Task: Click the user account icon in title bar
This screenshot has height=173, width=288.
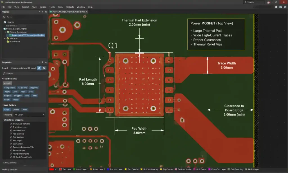Action: point(269,2)
